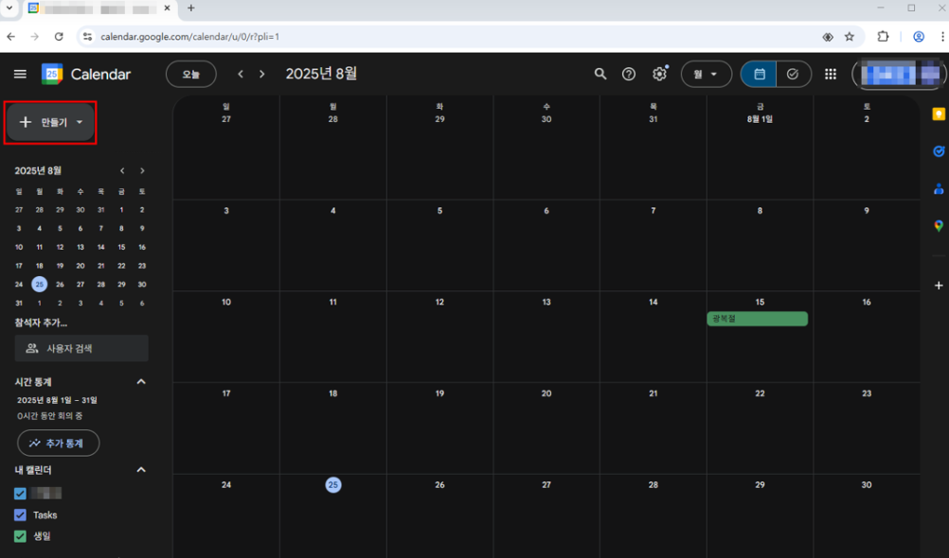This screenshot has height=558, width=949.
Task: Open the Google apps grid icon
Action: point(831,74)
